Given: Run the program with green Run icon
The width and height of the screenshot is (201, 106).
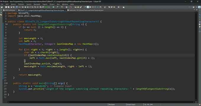Looking at the screenshot, I should [x=53, y=7].
